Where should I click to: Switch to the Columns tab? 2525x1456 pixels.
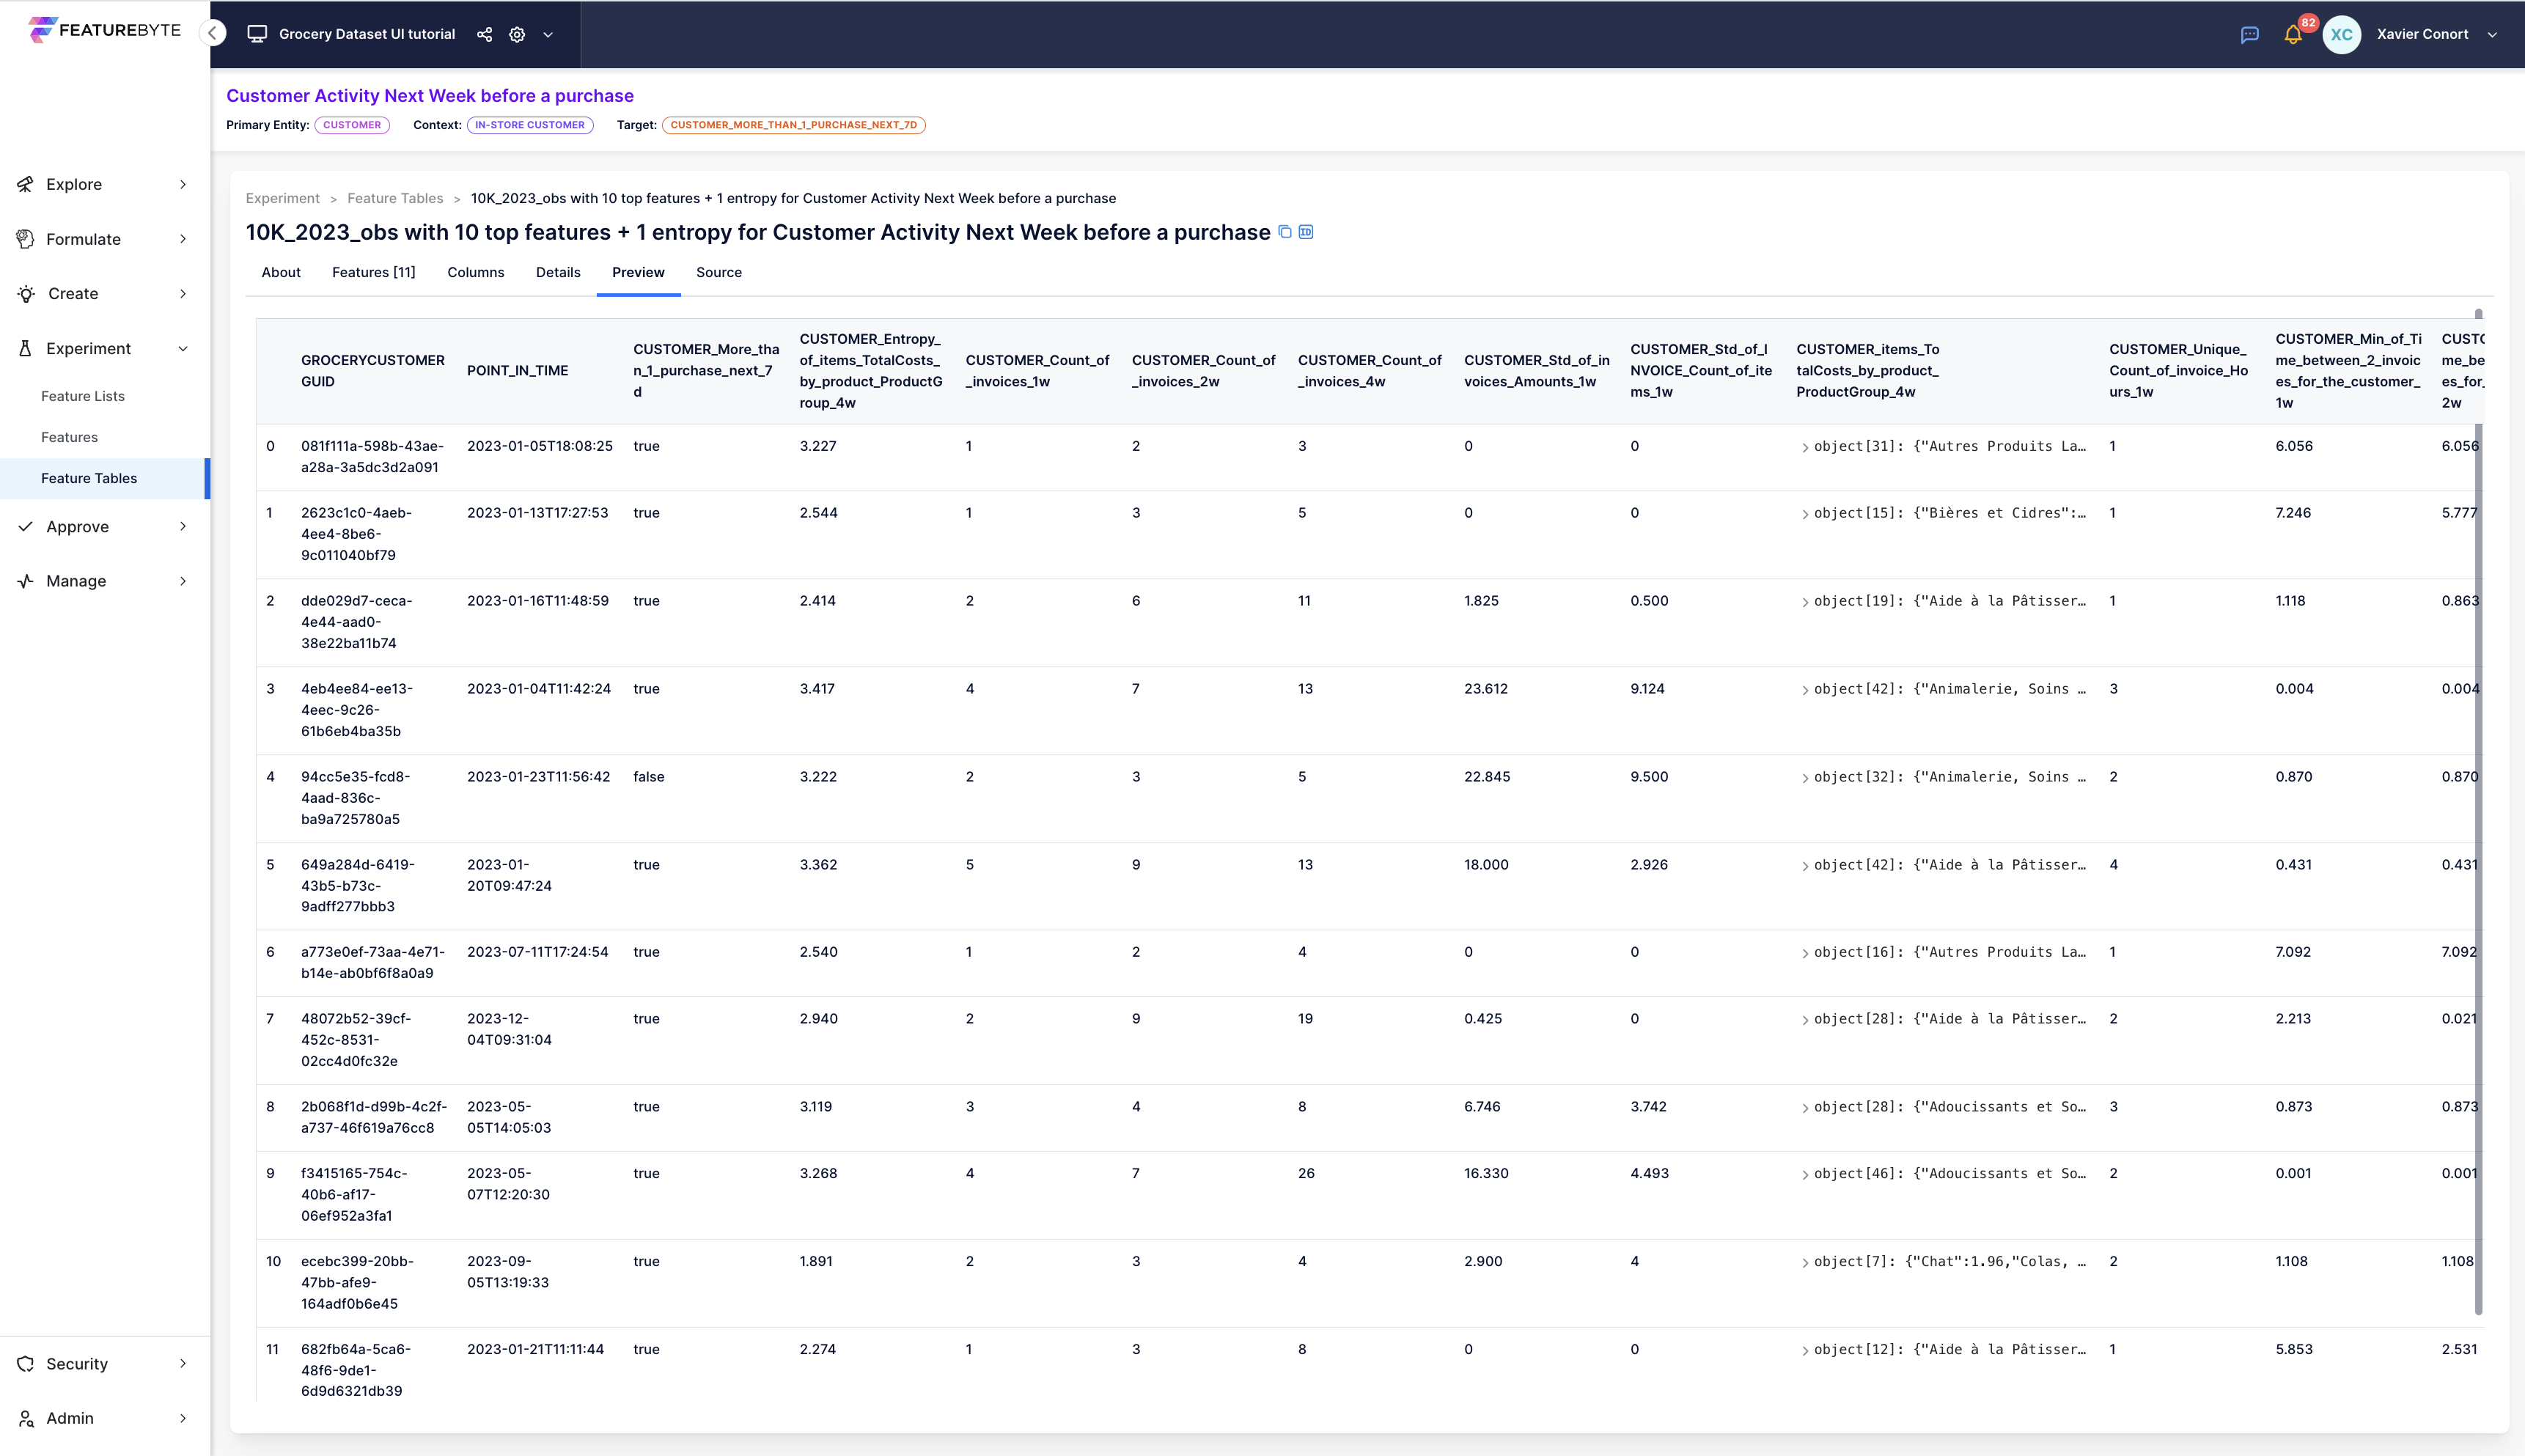[x=476, y=272]
